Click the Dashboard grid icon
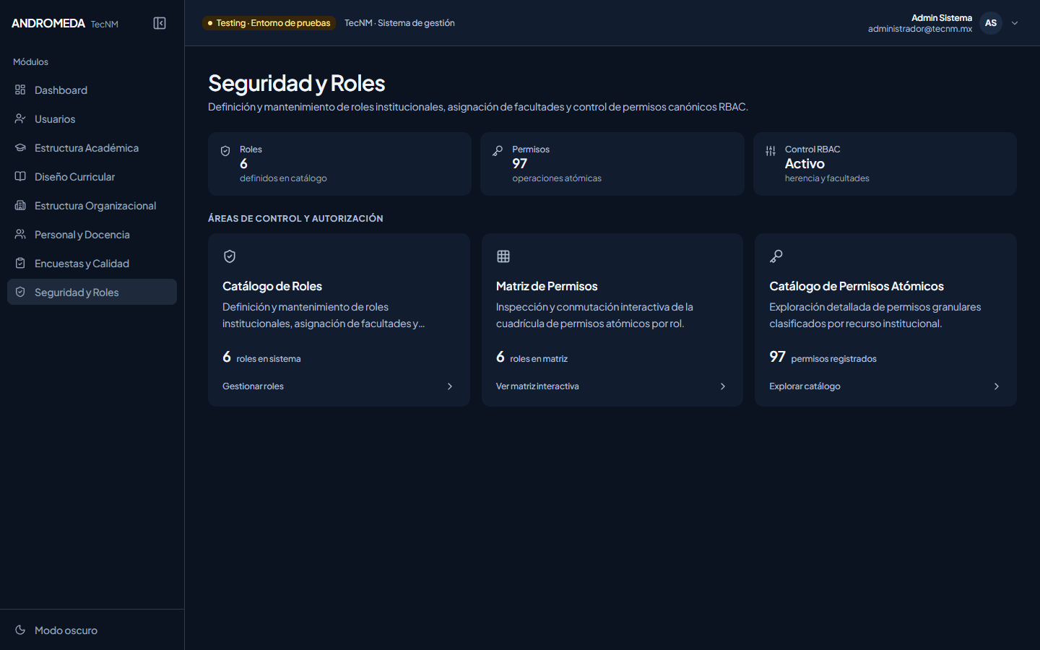 tap(20, 90)
